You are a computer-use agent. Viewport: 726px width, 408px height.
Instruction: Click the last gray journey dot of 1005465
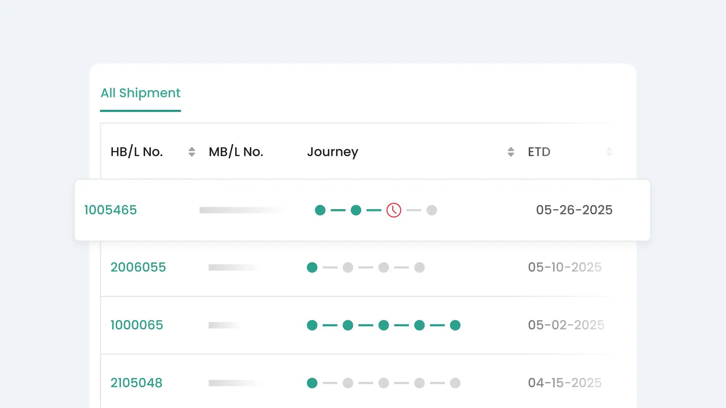432,210
